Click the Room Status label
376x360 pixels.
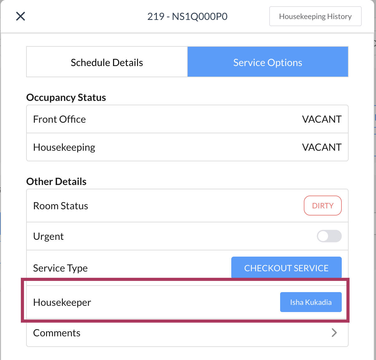pos(61,206)
